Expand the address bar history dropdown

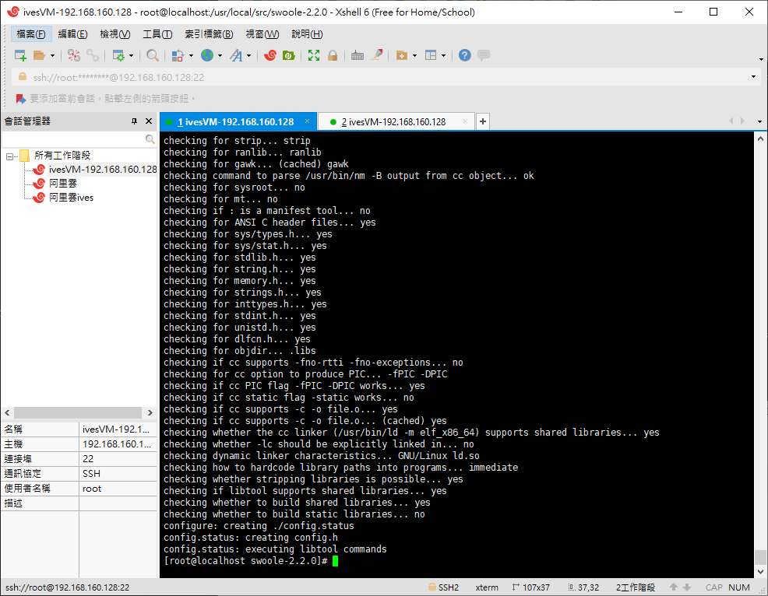point(753,77)
